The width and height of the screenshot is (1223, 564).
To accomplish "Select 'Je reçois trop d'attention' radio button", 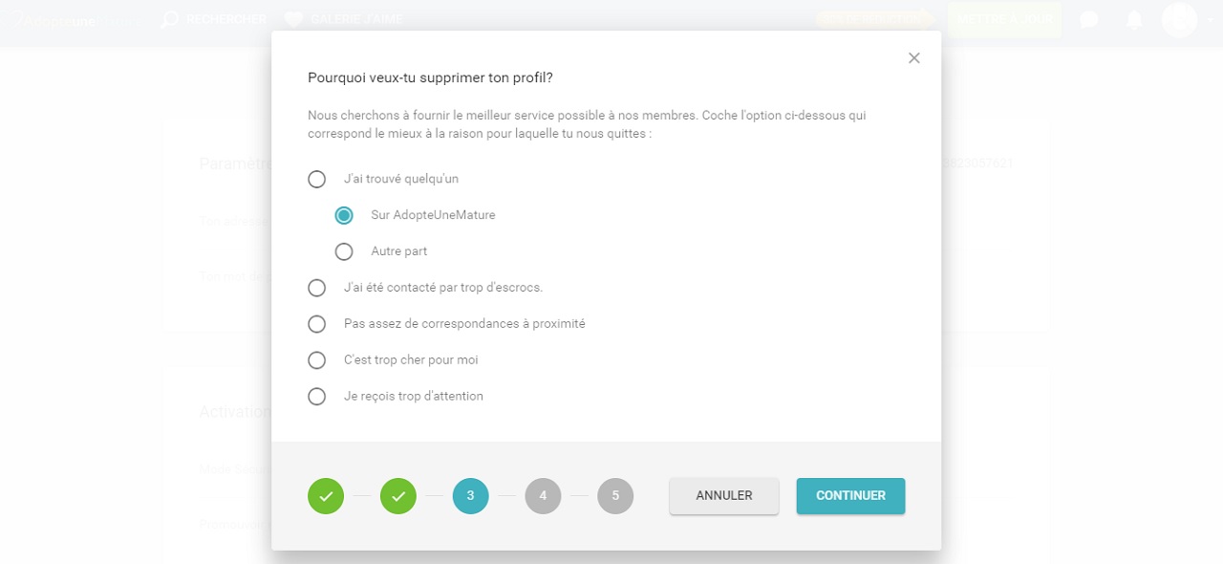I will [317, 397].
